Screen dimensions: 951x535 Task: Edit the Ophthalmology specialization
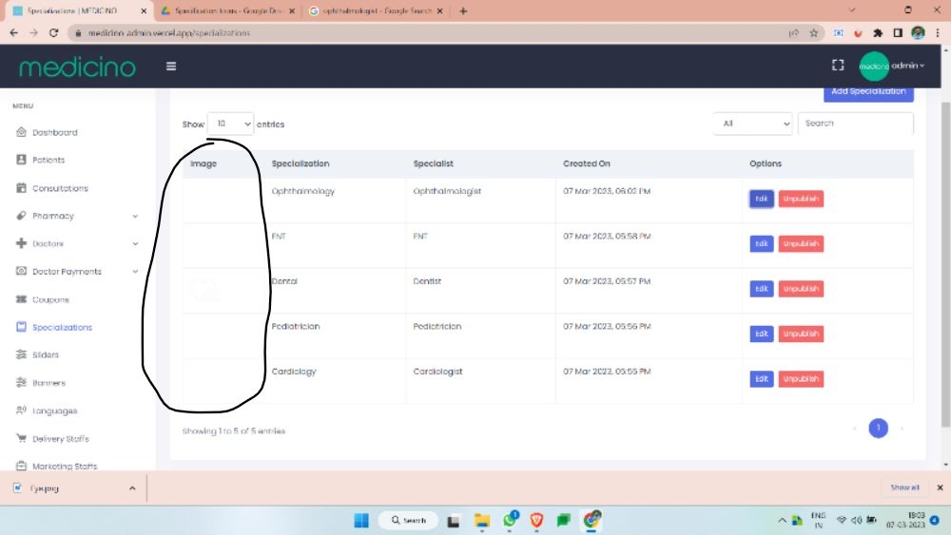pyautogui.click(x=761, y=199)
